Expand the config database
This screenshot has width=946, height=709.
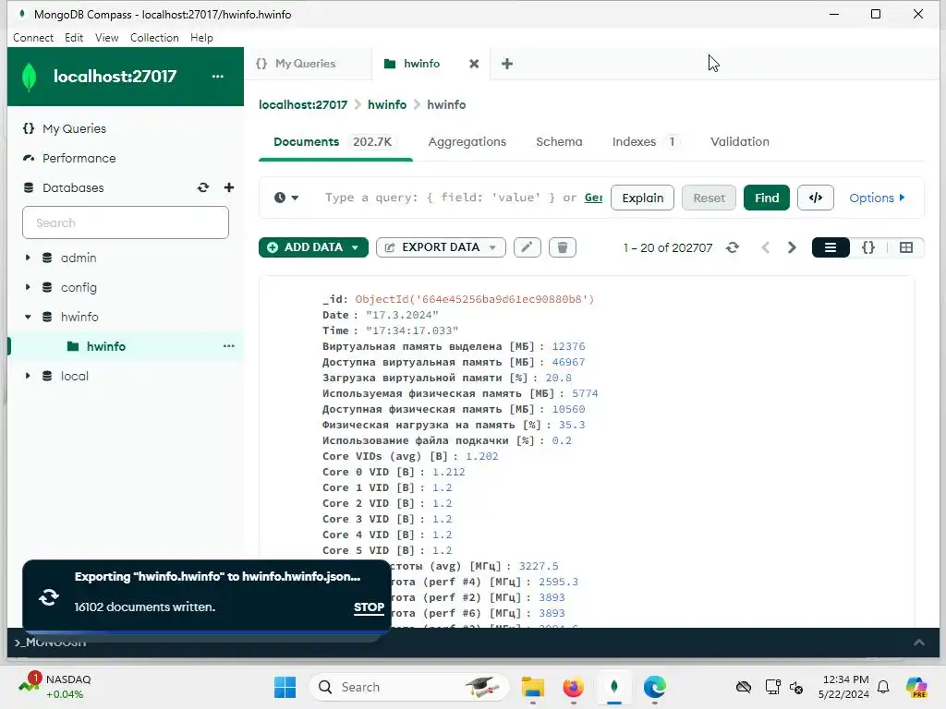click(x=28, y=287)
